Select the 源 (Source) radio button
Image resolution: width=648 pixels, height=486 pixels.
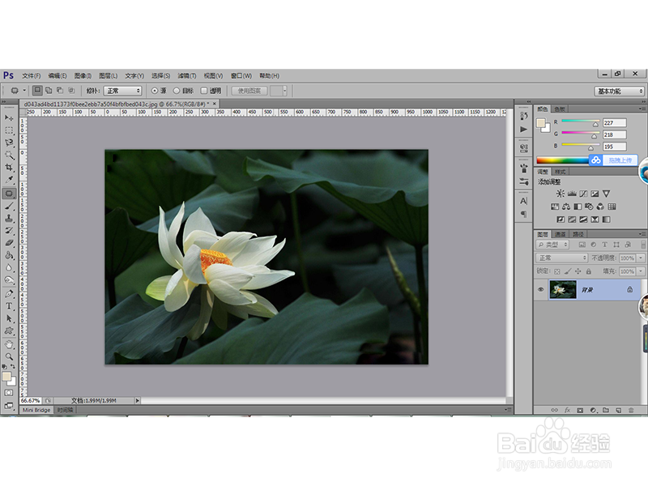(x=155, y=91)
